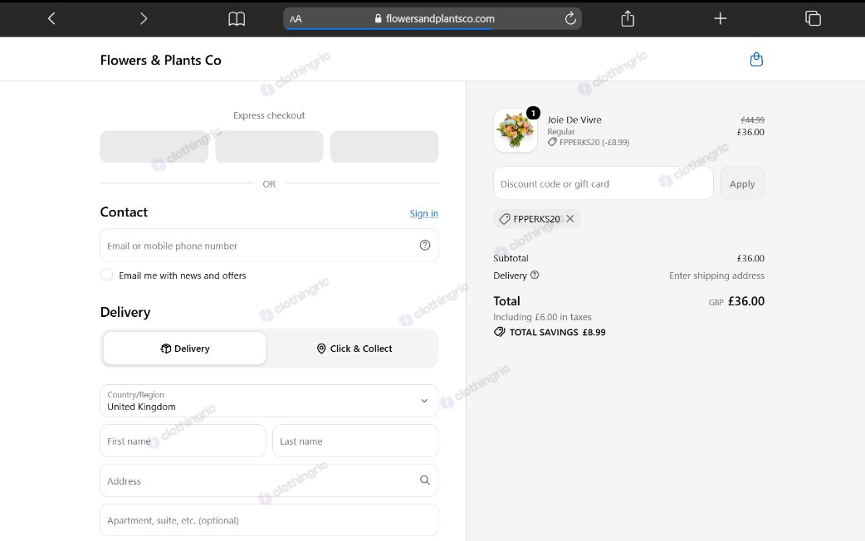Reload the page with the refresh icon
Viewport: 865px width, 541px height.
pos(570,18)
